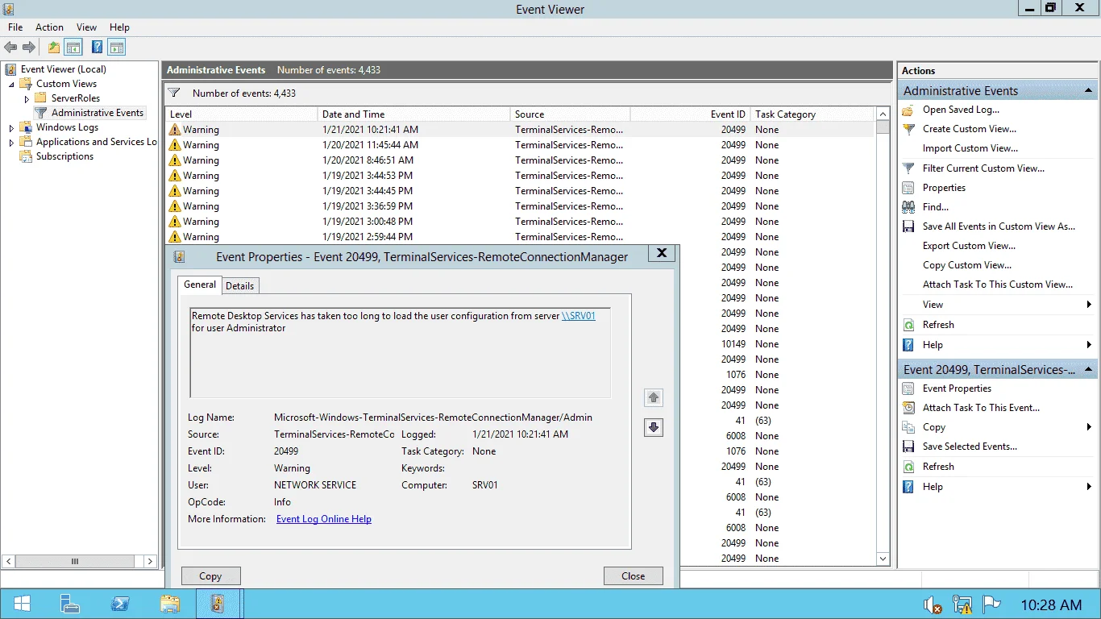Image resolution: width=1101 pixels, height=619 pixels.
Task: Select the 1/19/2021 3:44:53 PM event row
Action: pos(519,176)
